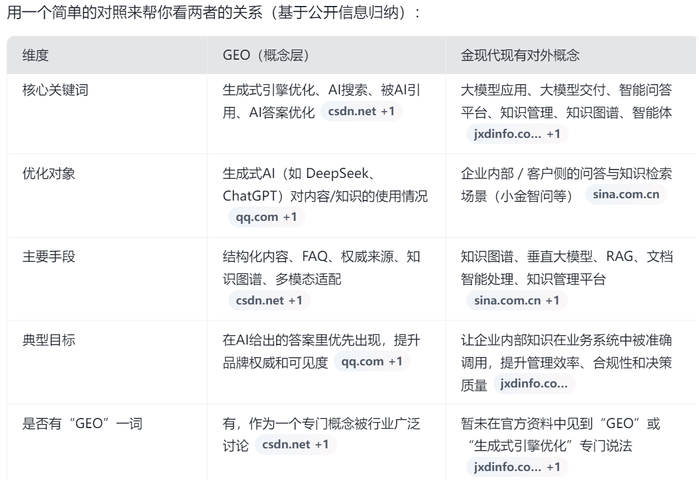Click qq.com chip in 典型目标 row
Viewport: 699px width, 480px height.
[x=371, y=362]
